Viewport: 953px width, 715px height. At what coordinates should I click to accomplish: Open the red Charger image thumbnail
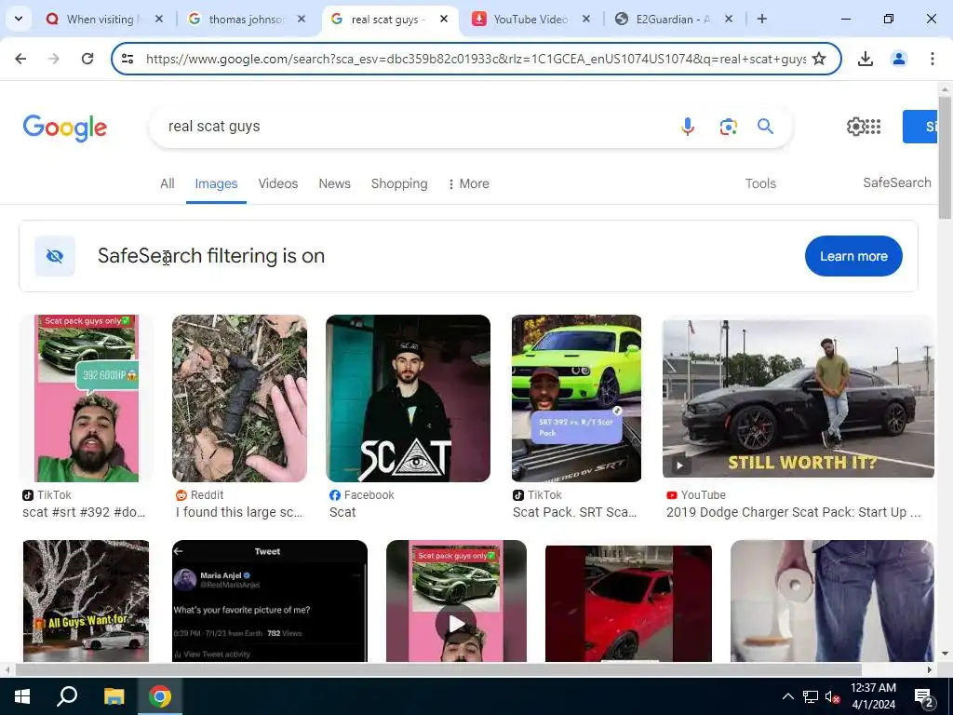pyautogui.click(x=628, y=603)
